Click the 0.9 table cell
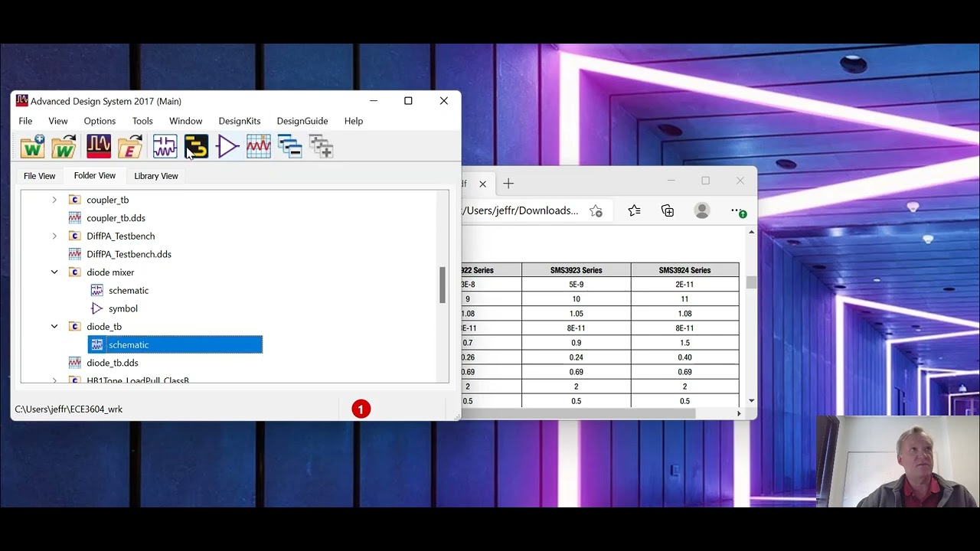The image size is (980, 551). tap(577, 343)
